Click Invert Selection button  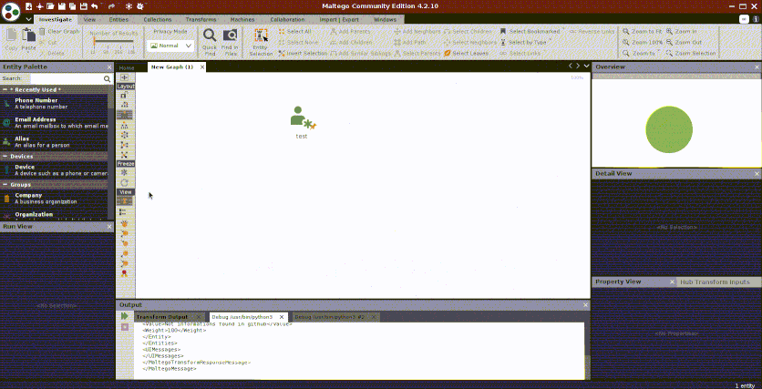coord(303,54)
